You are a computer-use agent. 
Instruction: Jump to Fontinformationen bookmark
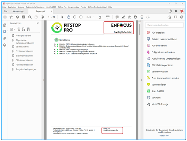(24, 51)
